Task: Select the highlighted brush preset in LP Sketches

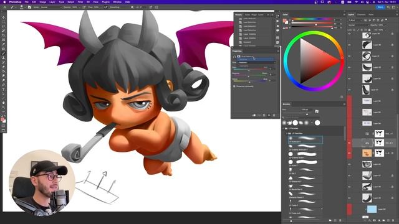Action: [x=305, y=139]
